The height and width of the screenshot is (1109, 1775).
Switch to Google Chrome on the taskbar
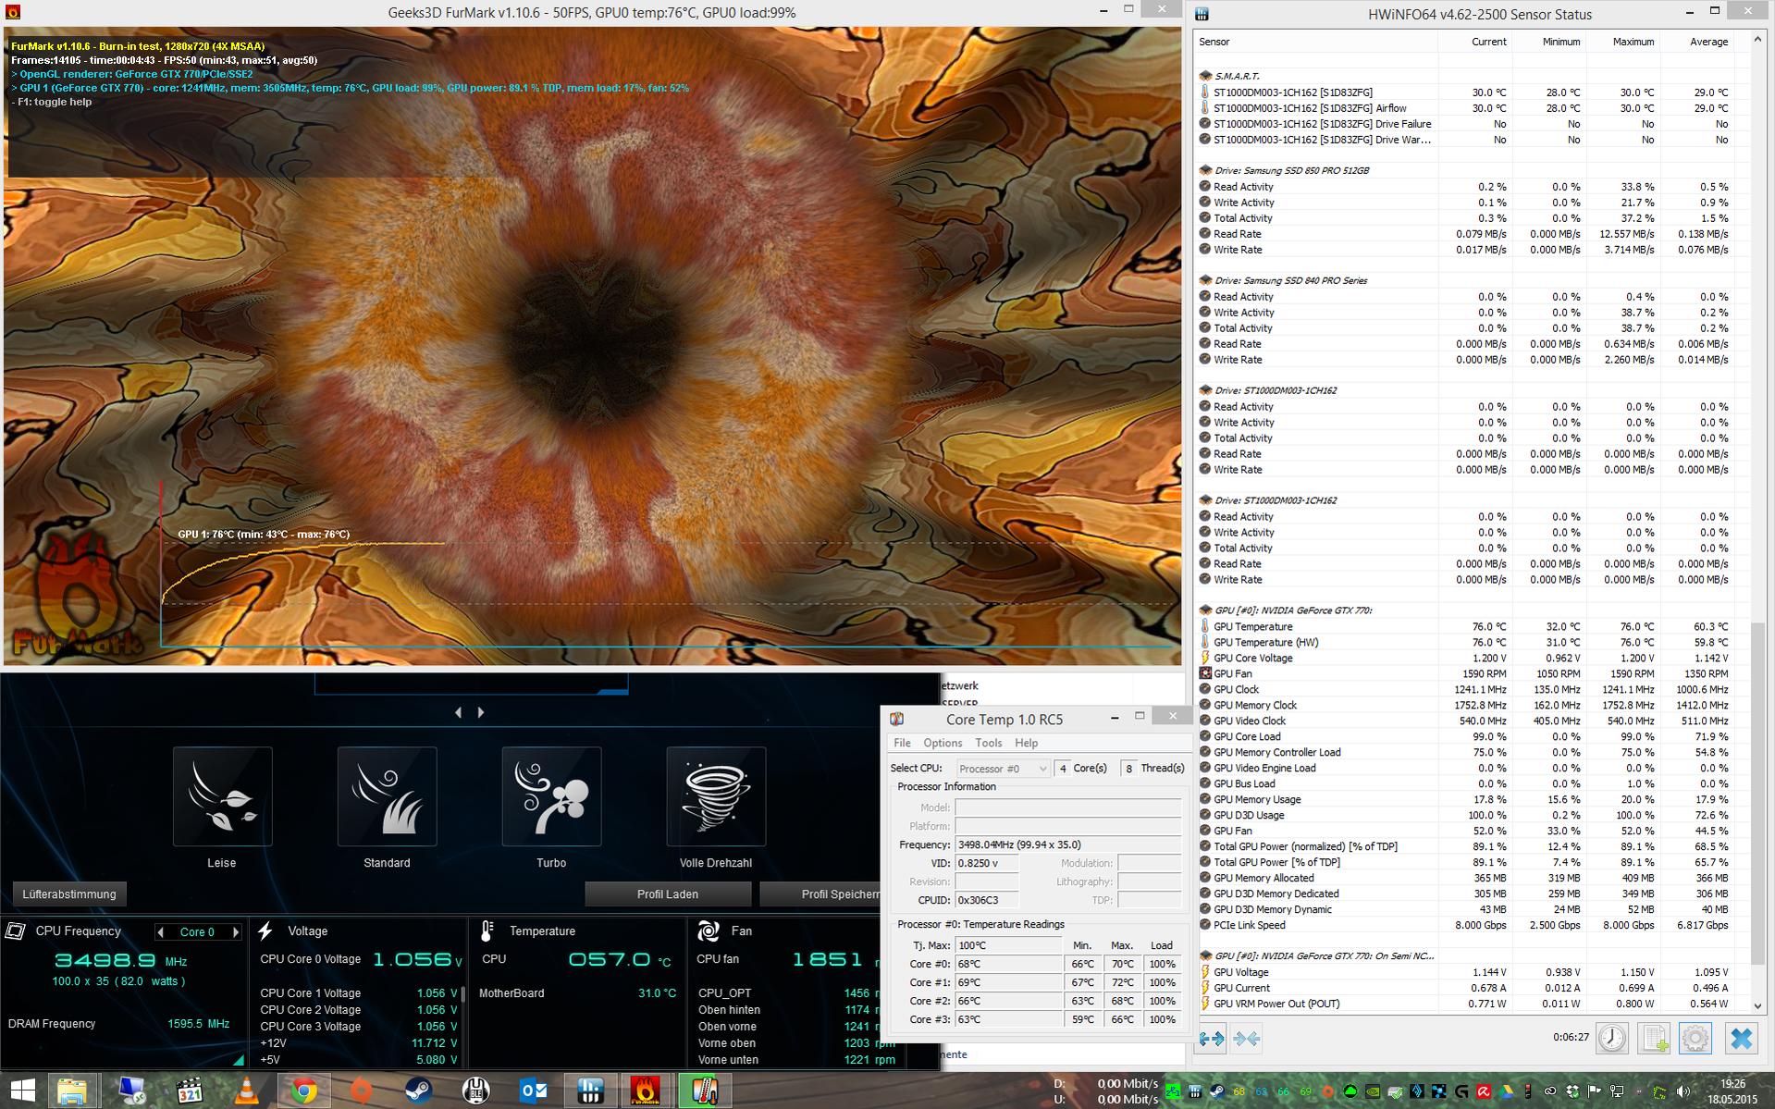(303, 1091)
